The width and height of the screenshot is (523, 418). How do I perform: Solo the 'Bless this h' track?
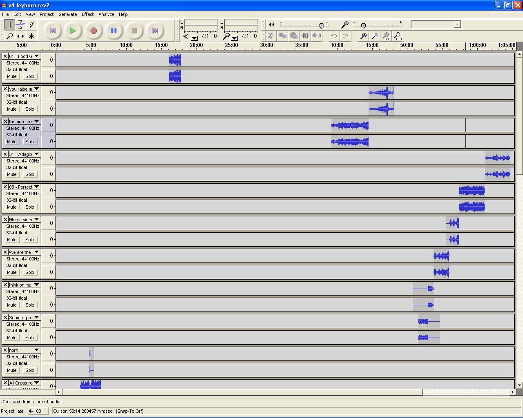coord(30,240)
